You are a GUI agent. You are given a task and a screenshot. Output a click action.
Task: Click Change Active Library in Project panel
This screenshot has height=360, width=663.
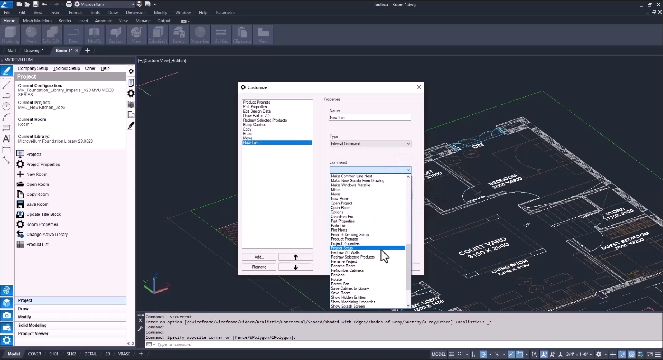(47, 235)
